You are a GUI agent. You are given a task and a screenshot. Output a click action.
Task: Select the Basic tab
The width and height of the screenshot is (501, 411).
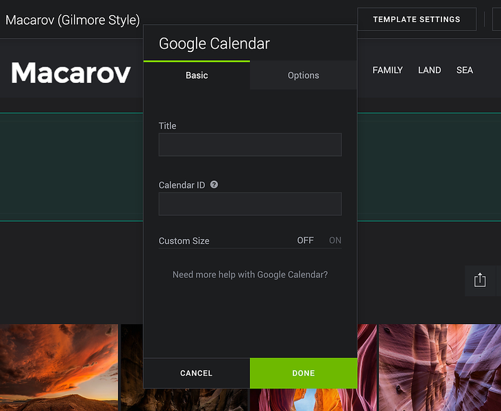click(197, 75)
